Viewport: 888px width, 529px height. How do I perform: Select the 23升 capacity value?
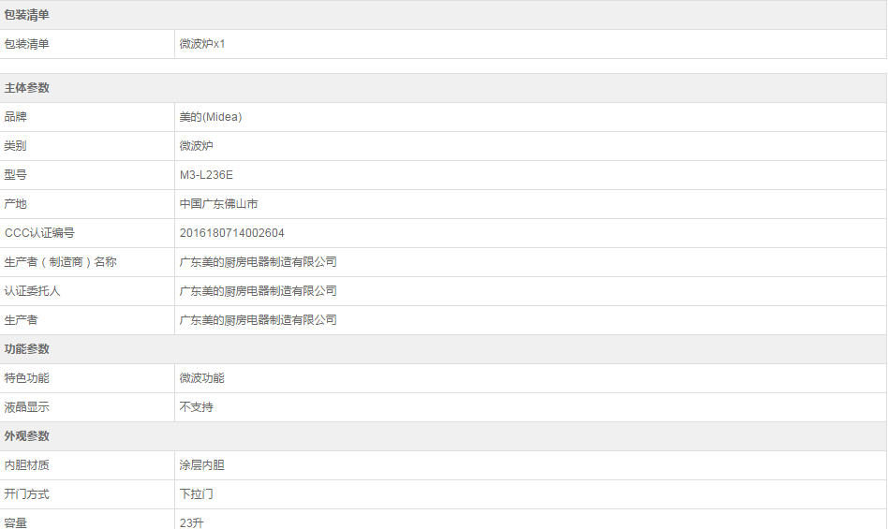191,522
